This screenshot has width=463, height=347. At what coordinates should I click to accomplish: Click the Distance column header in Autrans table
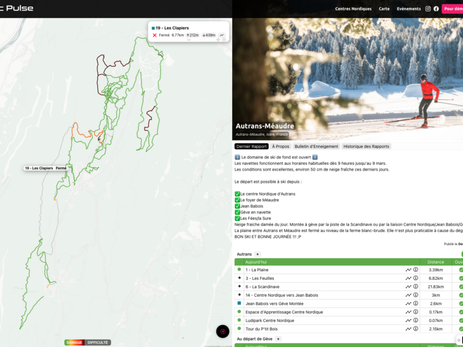pyautogui.click(x=436, y=262)
